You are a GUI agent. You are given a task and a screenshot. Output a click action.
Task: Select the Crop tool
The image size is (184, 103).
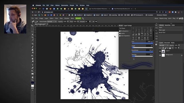tap(32, 37)
